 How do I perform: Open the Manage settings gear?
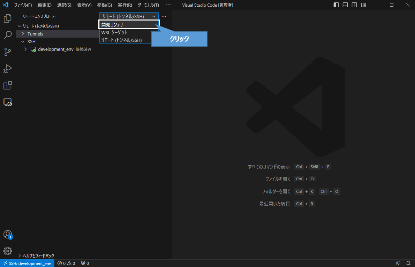coord(8,251)
